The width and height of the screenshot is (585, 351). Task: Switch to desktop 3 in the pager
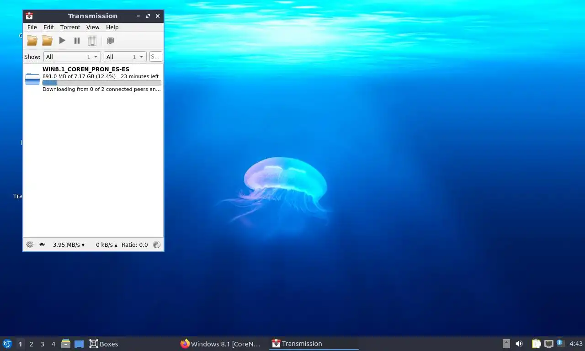(x=42, y=344)
